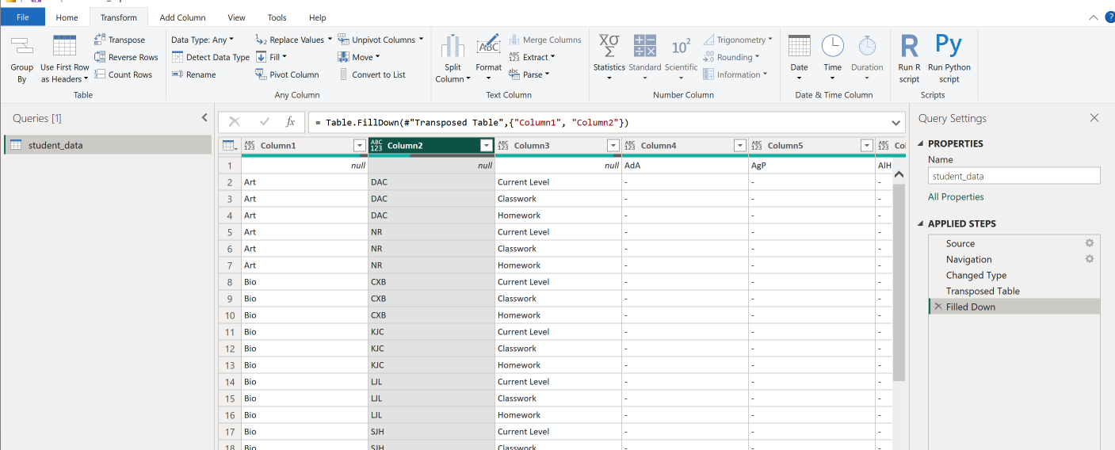The image size is (1115, 450).
Task: Expand the formula bar
Action: tap(896, 123)
